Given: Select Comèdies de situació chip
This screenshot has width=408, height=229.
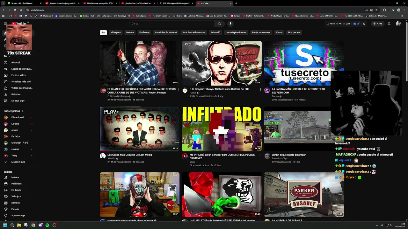Looking at the screenshot, I should (x=166, y=32).
